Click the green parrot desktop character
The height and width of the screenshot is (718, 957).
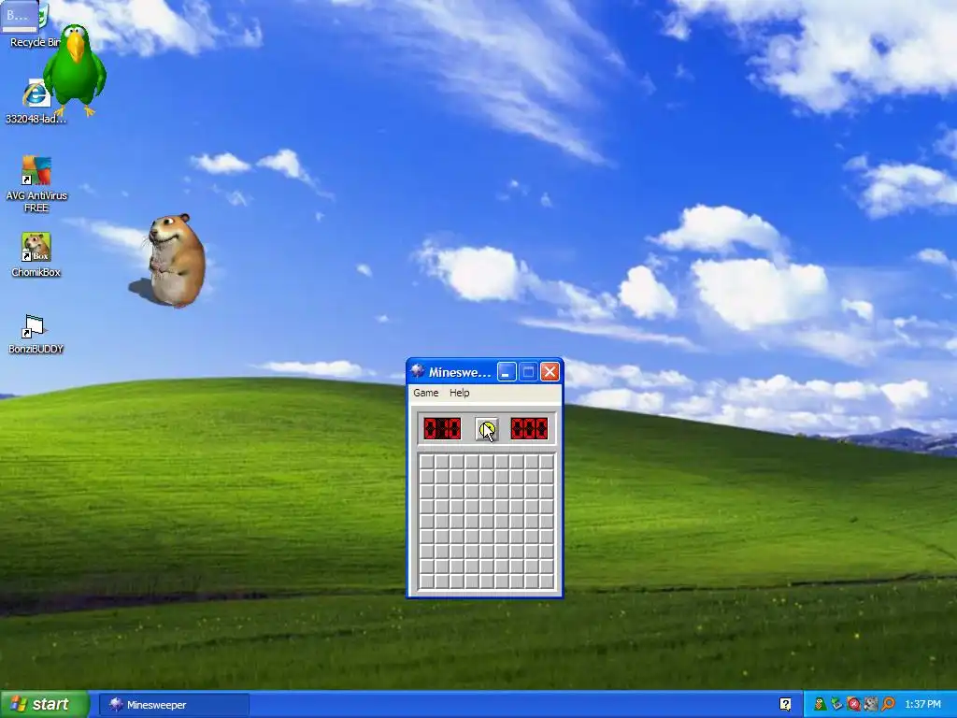point(75,69)
